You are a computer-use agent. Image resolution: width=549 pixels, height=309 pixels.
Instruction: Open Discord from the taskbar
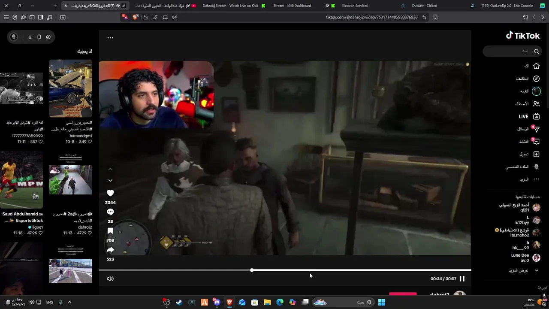(217, 302)
